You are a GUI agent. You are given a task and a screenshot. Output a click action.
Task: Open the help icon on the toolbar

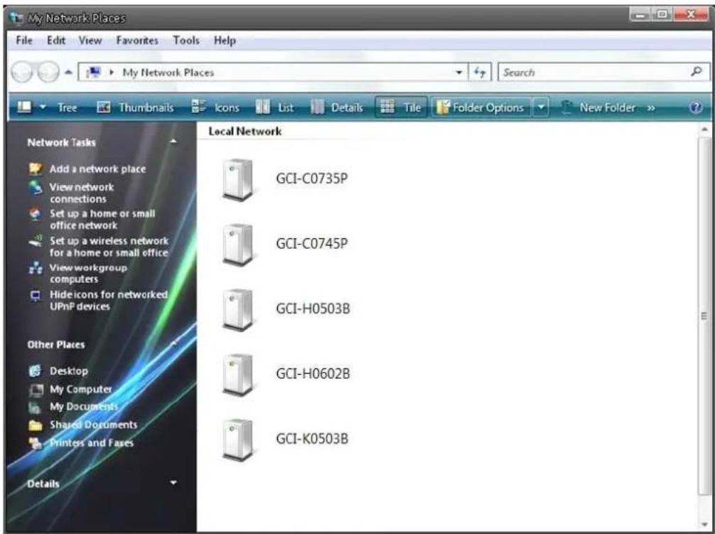[x=696, y=107]
